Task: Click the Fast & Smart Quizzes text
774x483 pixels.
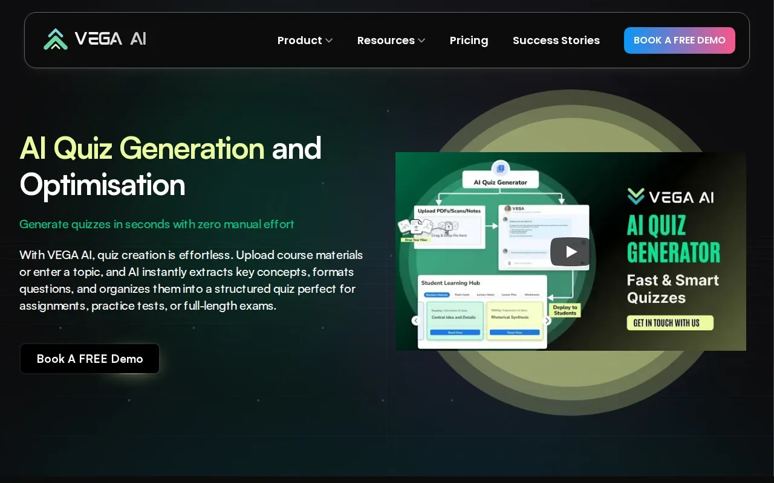Action: (672, 289)
